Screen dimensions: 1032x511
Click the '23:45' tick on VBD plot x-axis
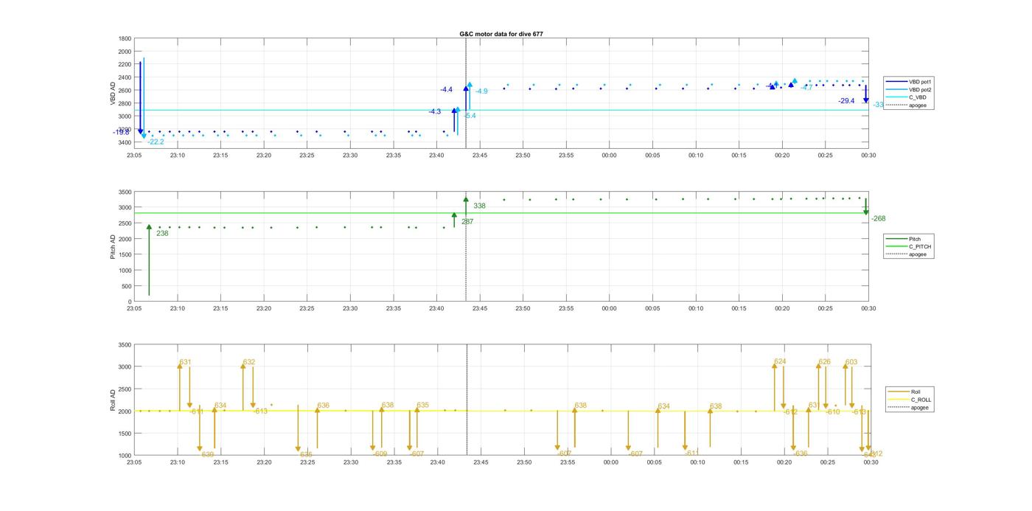[x=480, y=156]
